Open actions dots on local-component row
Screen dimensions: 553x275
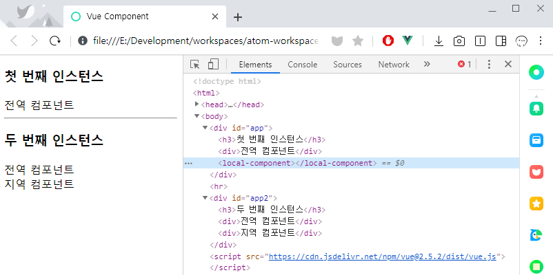tap(189, 163)
